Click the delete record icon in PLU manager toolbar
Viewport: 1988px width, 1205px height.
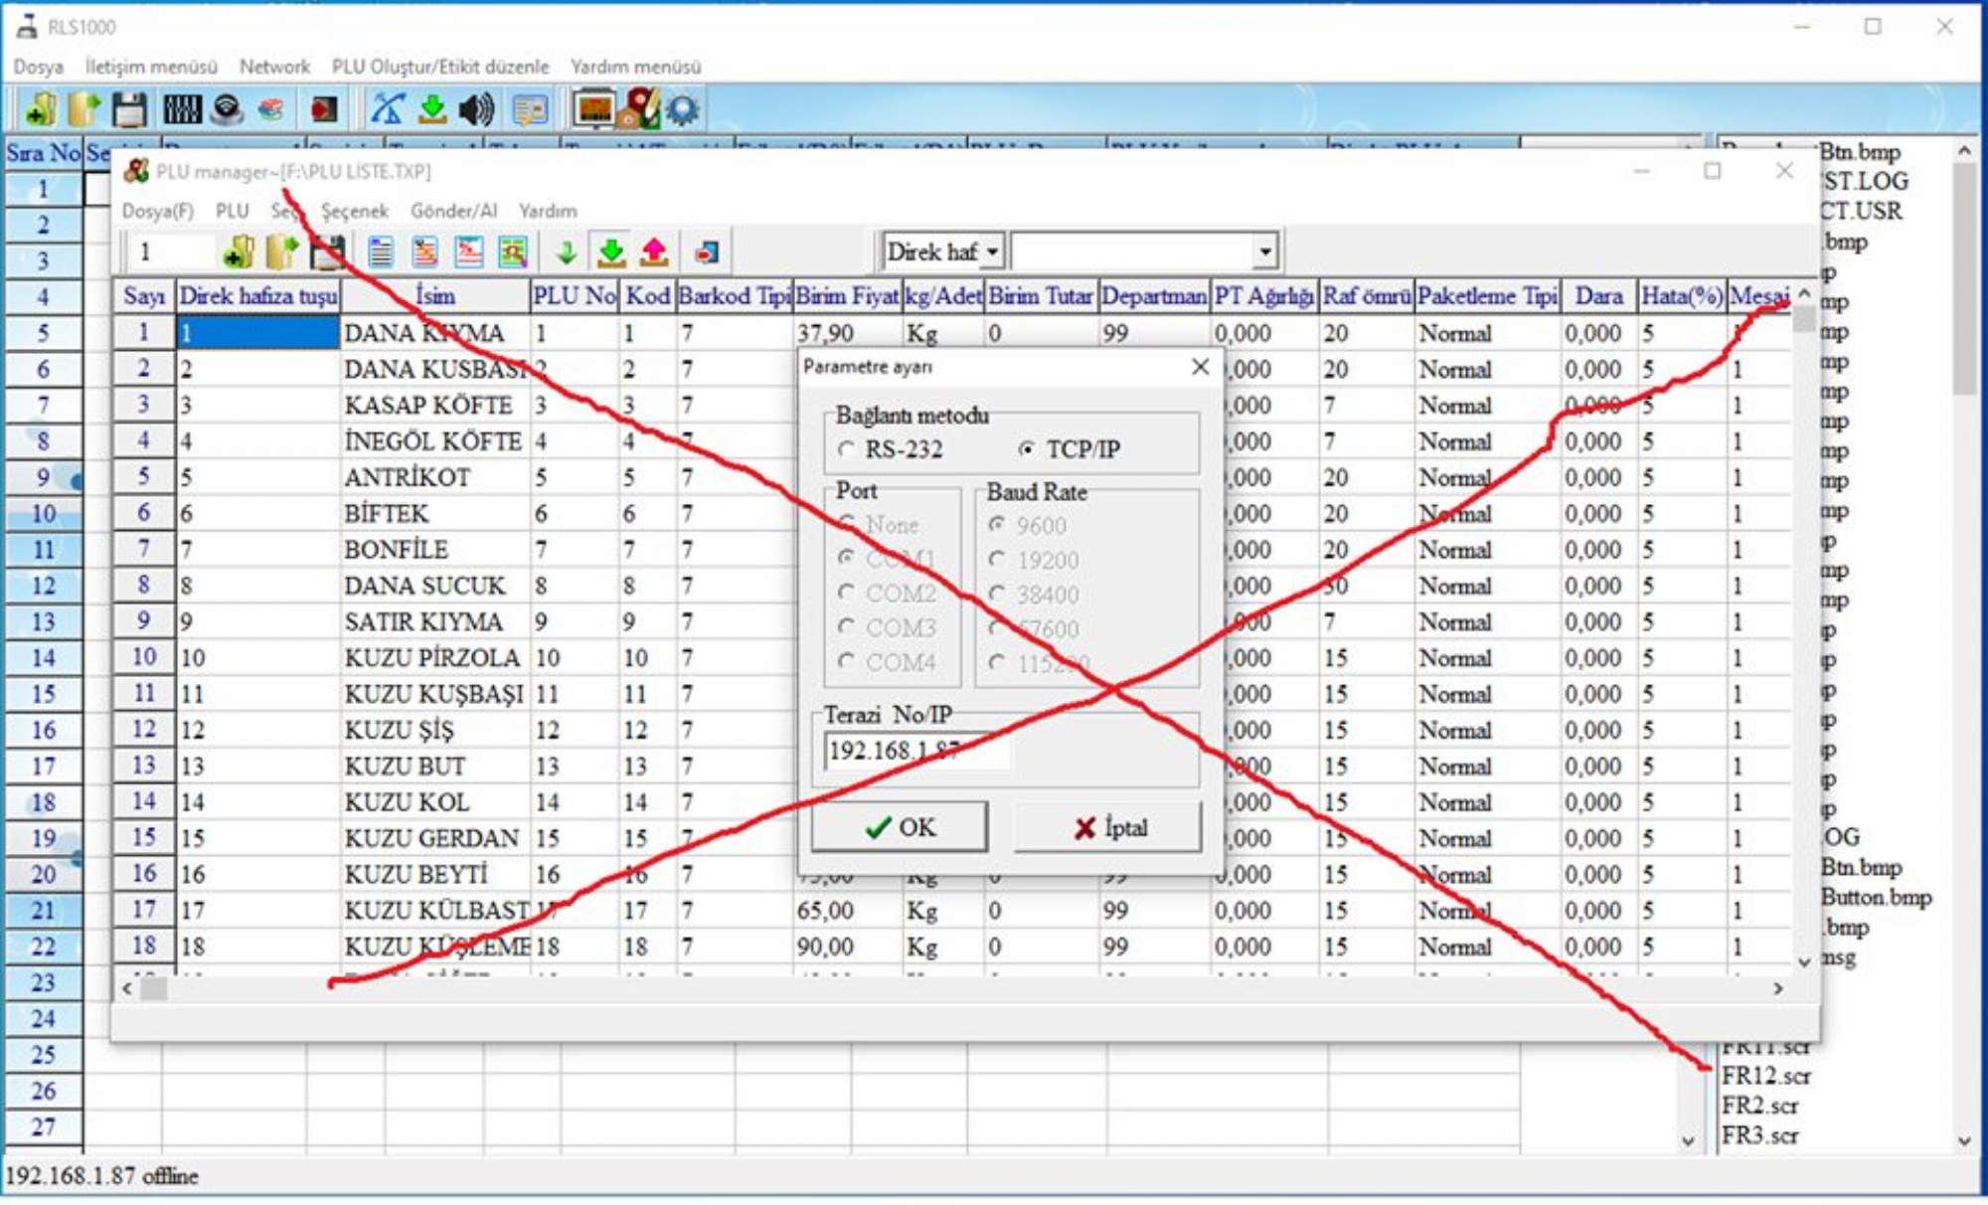point(468,253)
